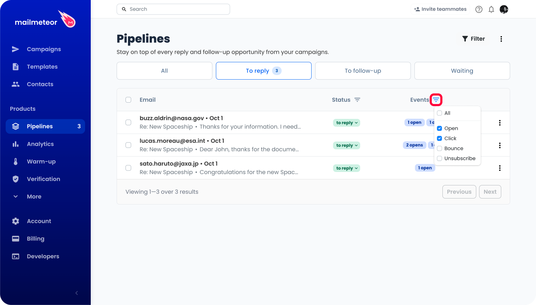Open row actions for sato.haruto@jaxa.jp

click(x=500, y=168)
